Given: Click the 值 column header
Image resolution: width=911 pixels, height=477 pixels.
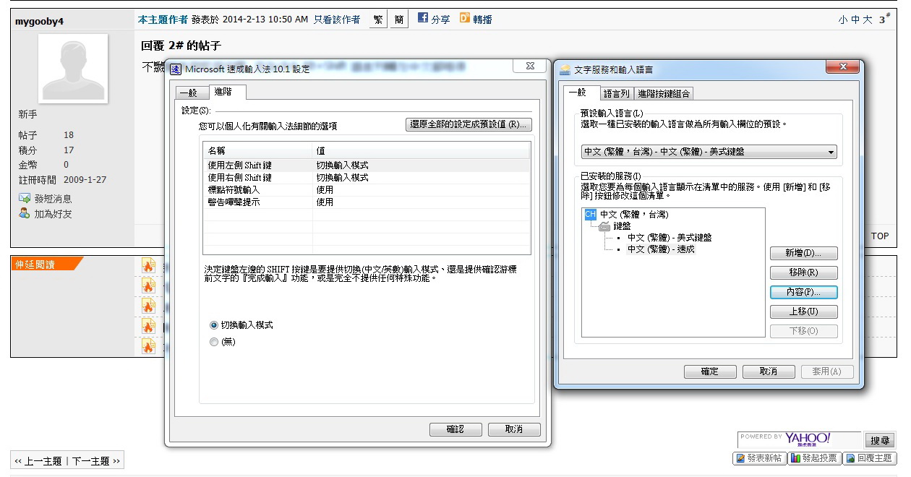Looking at the screenshot, I should (422, 151).
